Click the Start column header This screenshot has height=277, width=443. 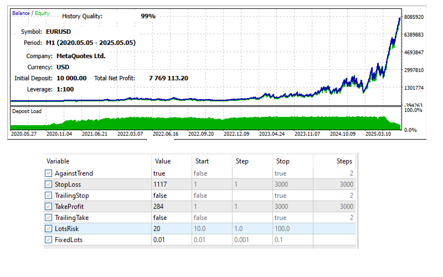click(202, 161)
